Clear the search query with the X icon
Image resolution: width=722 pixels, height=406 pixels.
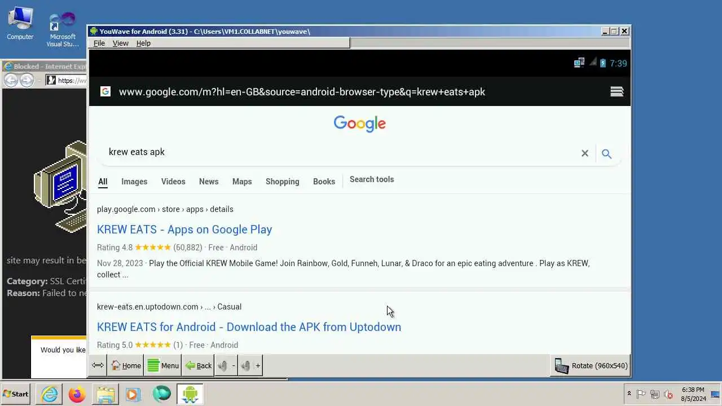coord(585,153)
